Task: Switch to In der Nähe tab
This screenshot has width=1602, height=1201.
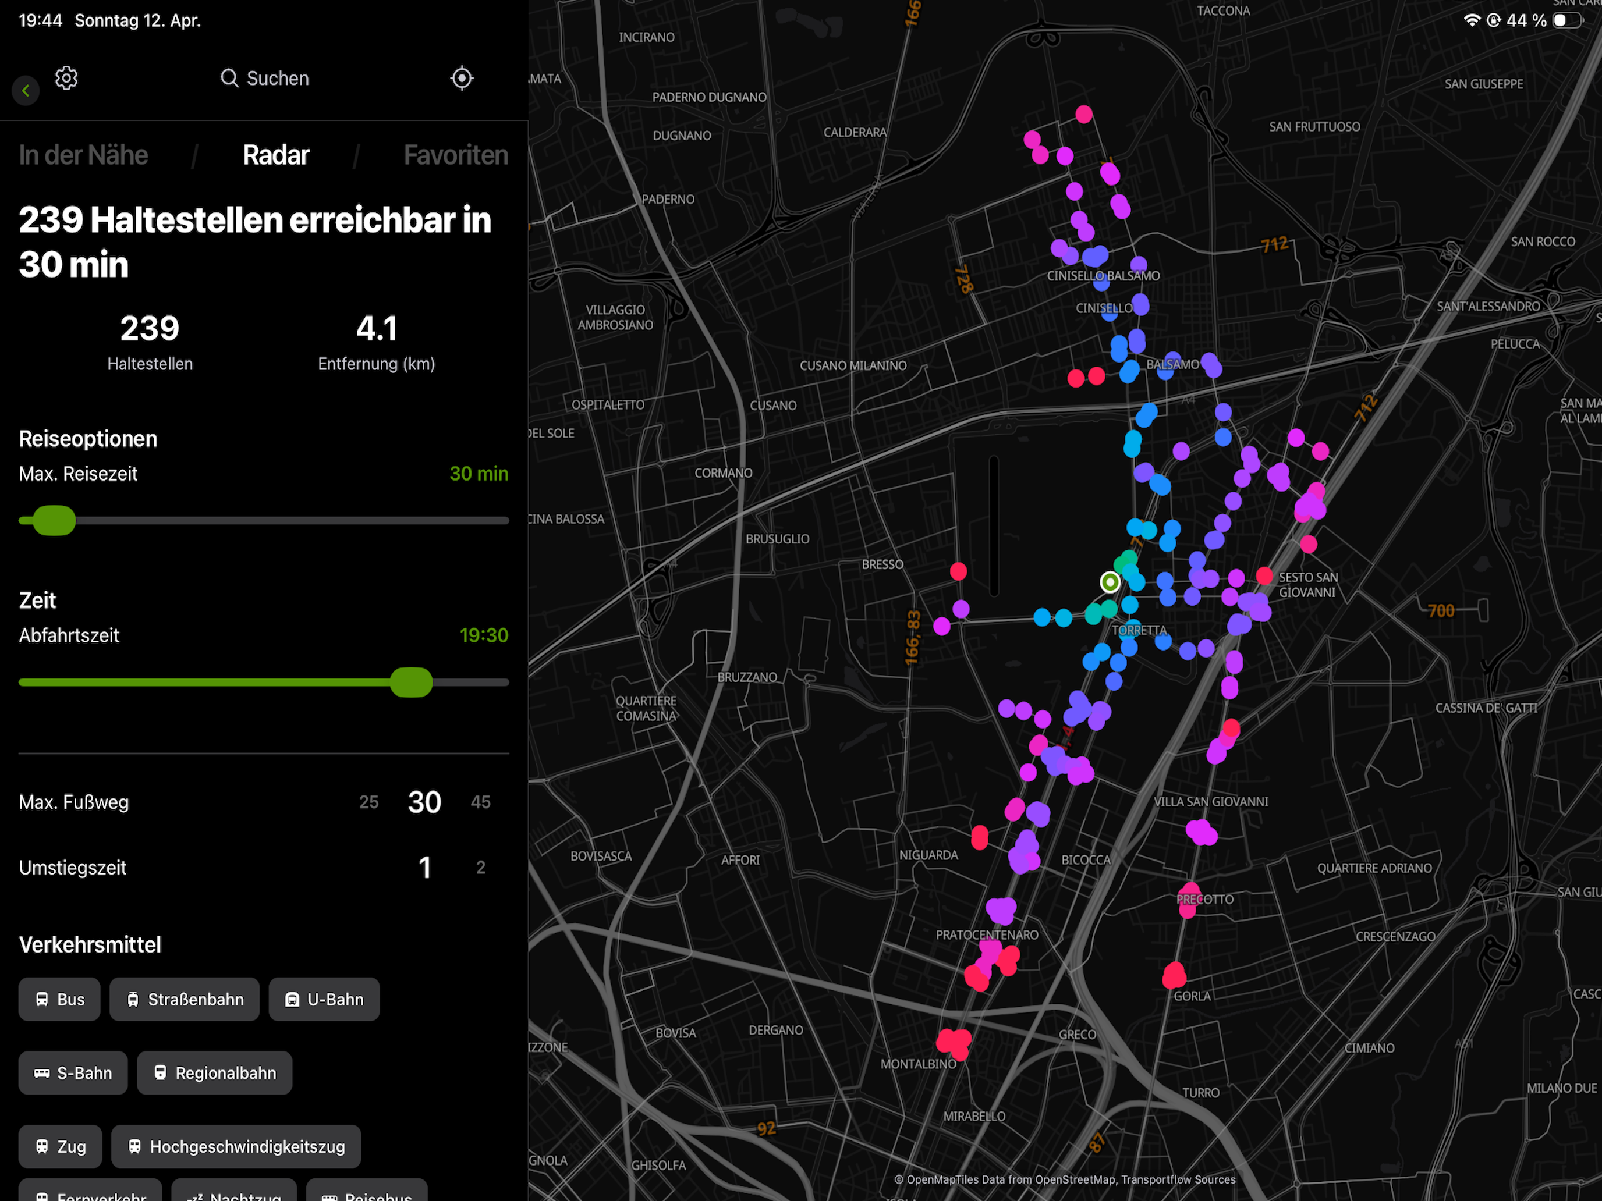Action: point(83,155)
